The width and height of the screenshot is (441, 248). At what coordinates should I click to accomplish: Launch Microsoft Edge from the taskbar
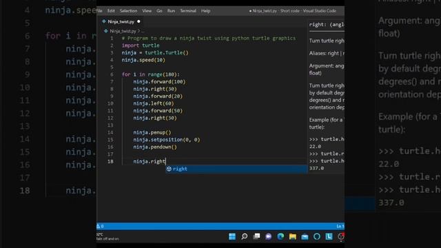[280, 236]
